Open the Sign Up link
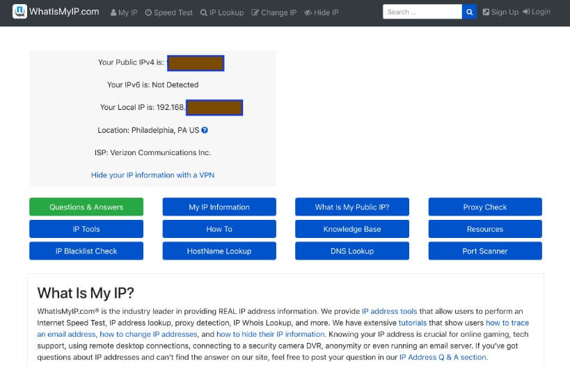Viewport: 570px width, 366px height. pos(500,12)
